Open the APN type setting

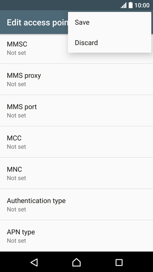click(x=21, y=232)
